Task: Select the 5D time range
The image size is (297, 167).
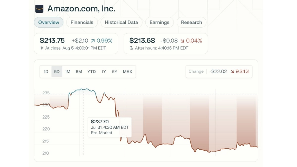Action: tap(57, 72)
